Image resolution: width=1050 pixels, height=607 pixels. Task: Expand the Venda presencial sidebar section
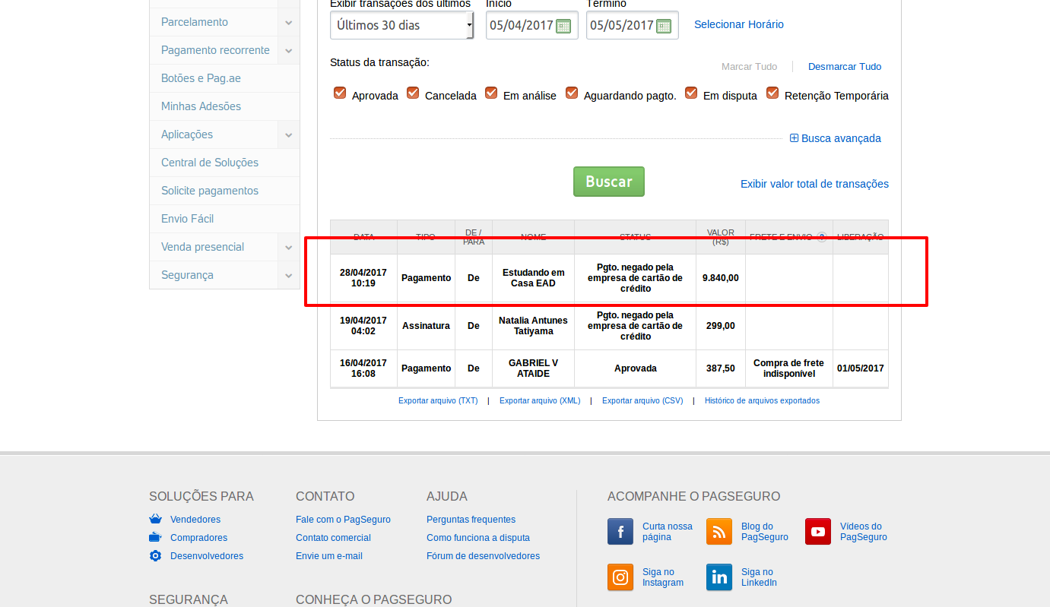[288, 248]
